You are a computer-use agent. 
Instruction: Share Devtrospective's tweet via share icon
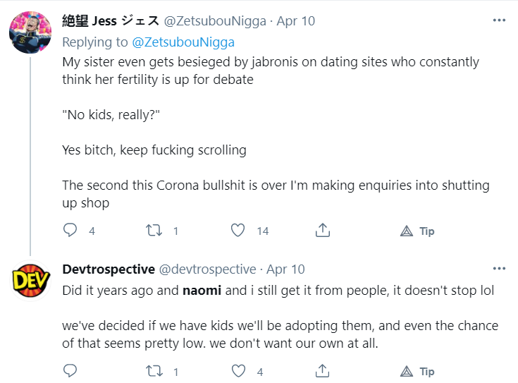coord(323,371)
